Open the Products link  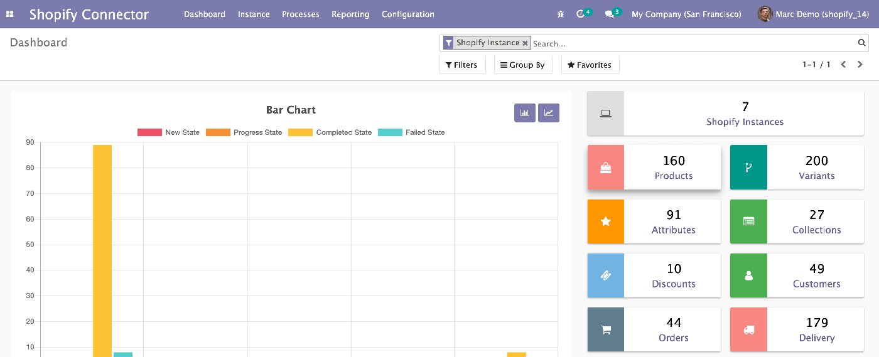pos(674,176)
